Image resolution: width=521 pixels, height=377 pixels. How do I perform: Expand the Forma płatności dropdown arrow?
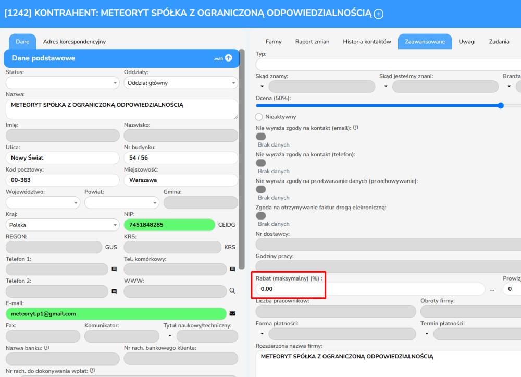[x=262, y=334]
